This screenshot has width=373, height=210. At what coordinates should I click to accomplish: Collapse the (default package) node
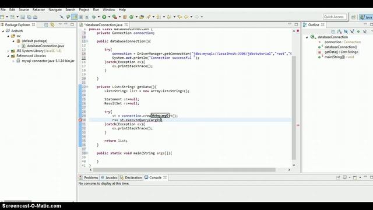coord(13,41)
